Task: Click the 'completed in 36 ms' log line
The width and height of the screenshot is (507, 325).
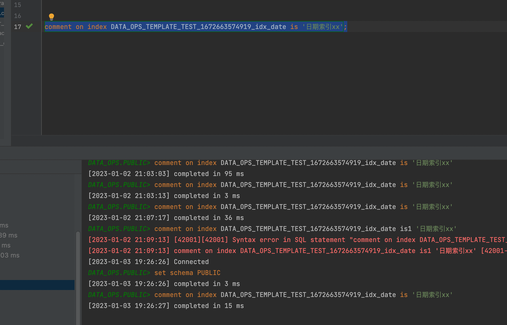Action: click(x=166, y=218)
